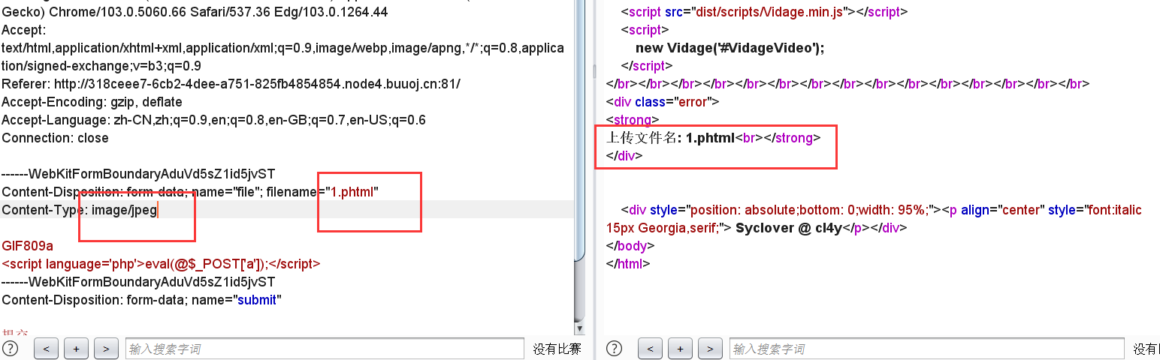Click the Referer header URL line
The height and width of the screenshot is (360, 1160).
[231, 84]
